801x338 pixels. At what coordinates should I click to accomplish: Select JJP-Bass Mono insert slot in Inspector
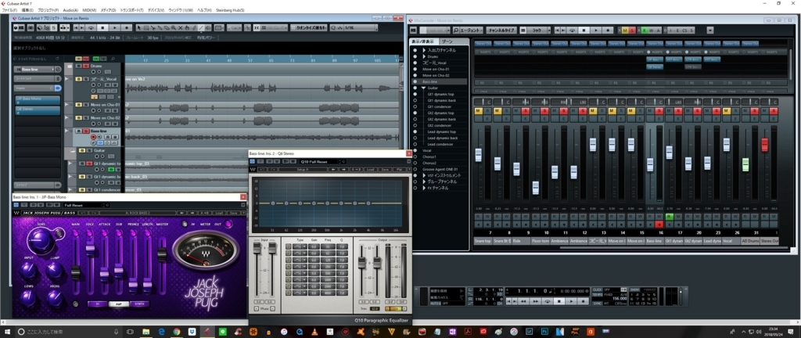tap(38, 100)
